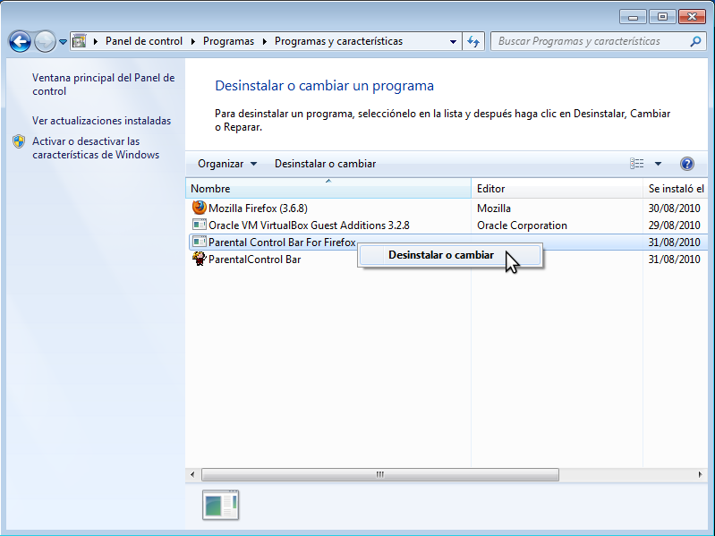
Task: Select Parental Control Bar For Firefox row
Action: pyautogui.click(x=447, y=242)
